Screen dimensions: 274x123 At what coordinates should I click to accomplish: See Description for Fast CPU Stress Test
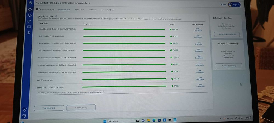(200, 78)
